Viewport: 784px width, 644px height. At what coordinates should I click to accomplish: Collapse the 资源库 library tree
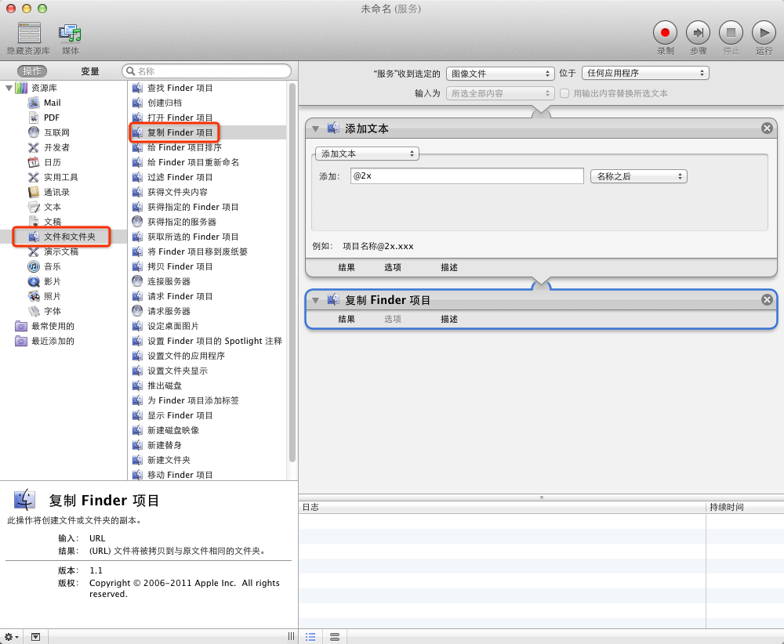click(9, 88)
